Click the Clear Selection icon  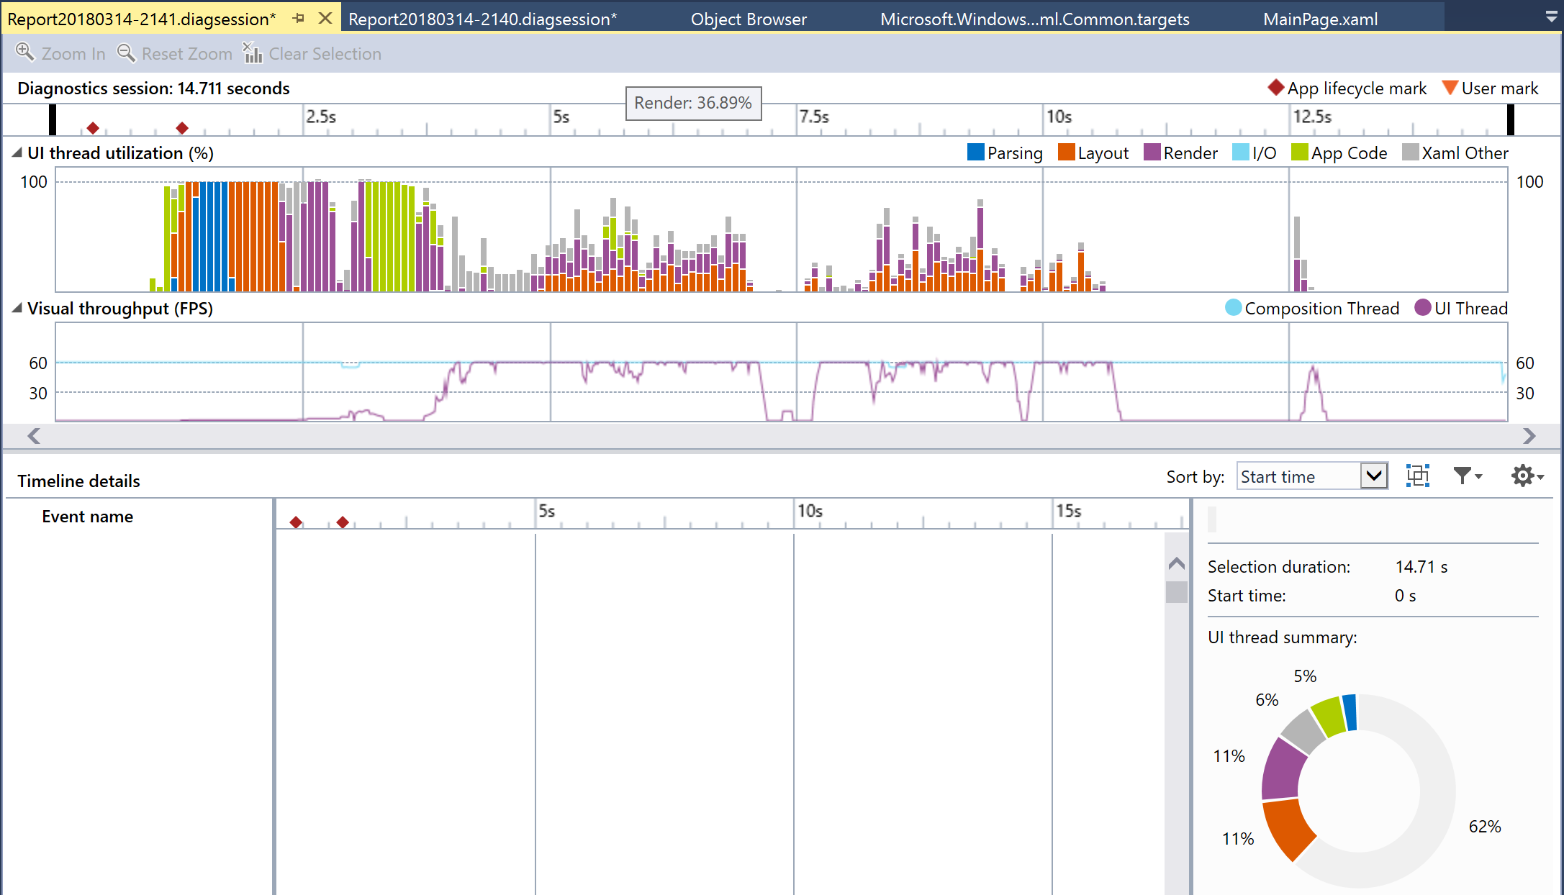click(x=252, y=53)
